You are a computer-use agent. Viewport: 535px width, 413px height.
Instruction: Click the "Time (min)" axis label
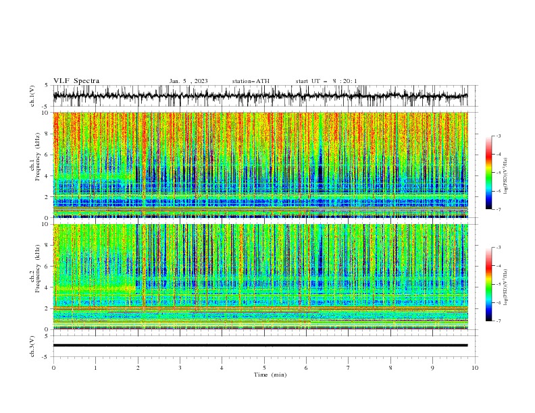(270, 375)
